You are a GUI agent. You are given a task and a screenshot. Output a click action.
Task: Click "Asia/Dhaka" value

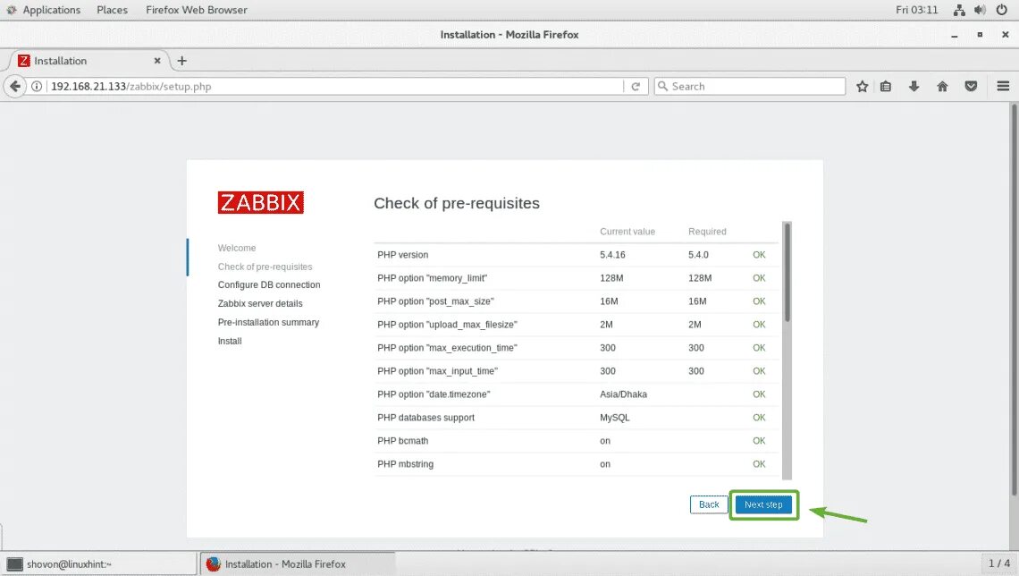click(623, 394)
